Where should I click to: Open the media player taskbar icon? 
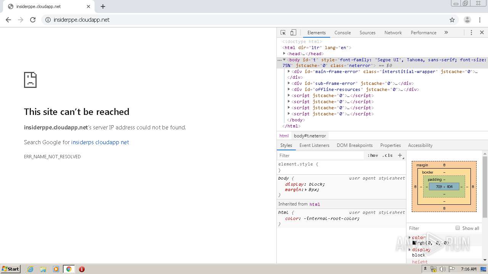[56, 269]
